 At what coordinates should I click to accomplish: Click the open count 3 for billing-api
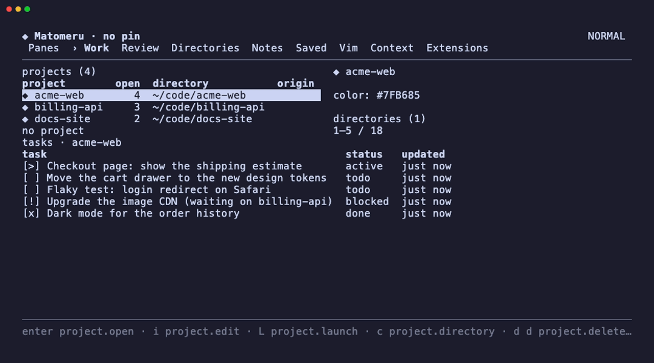137,107
